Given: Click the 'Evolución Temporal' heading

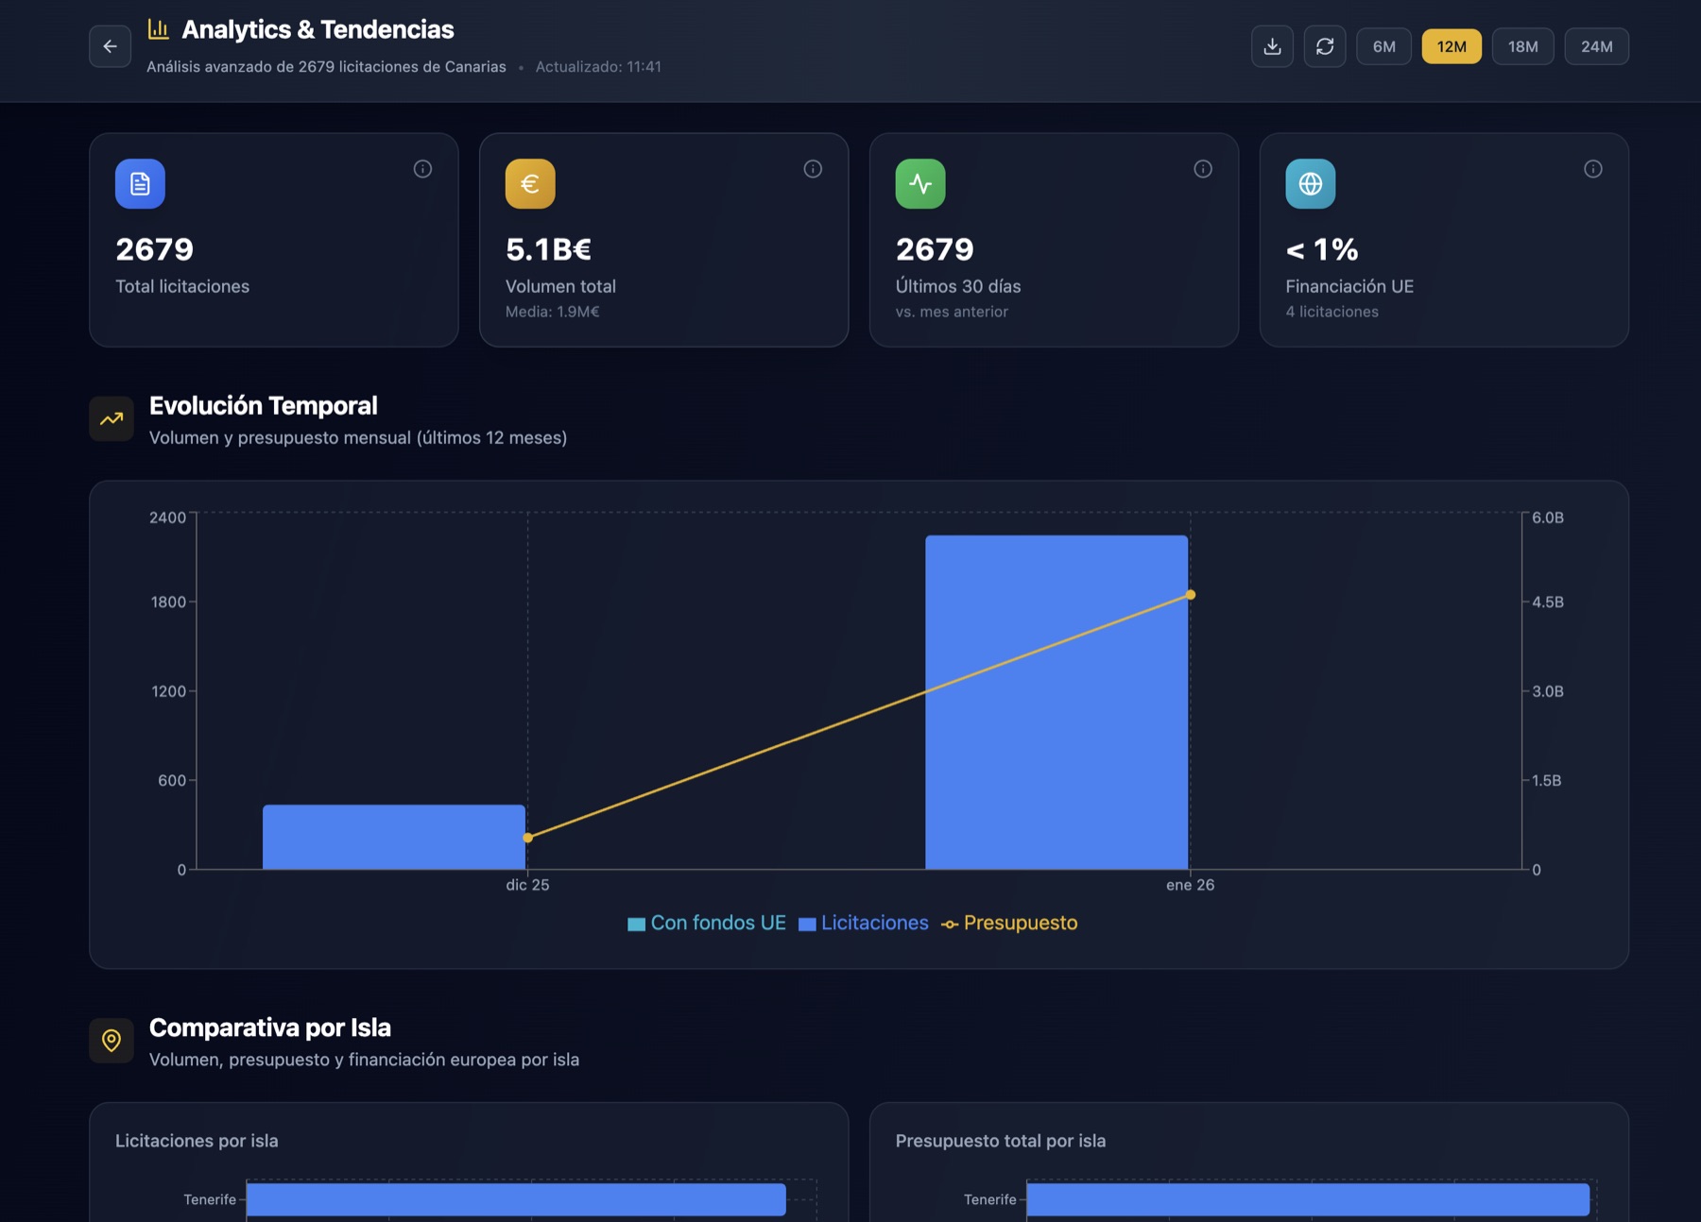Looking at the screenshot, I should point(264,406).
